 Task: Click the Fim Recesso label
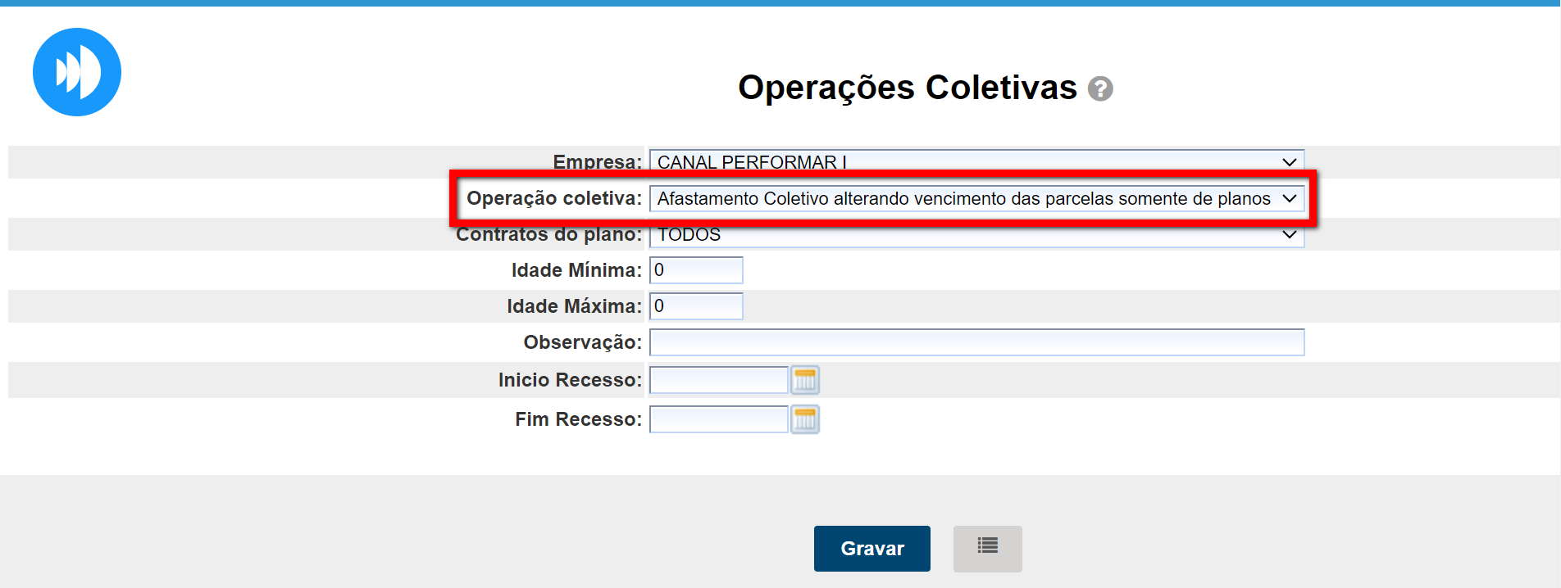578,419
